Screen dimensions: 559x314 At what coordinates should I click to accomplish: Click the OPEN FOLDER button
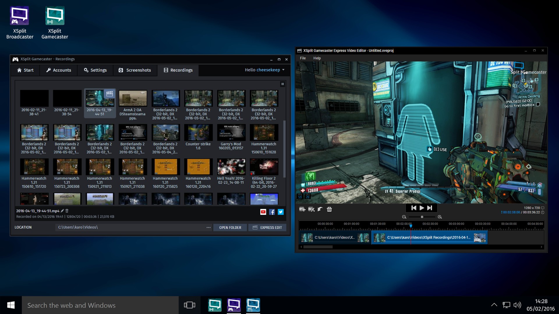tap(230, 227)
